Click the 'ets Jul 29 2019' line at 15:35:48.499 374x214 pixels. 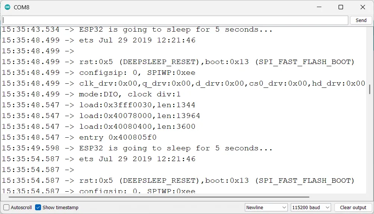coord(99,40)
